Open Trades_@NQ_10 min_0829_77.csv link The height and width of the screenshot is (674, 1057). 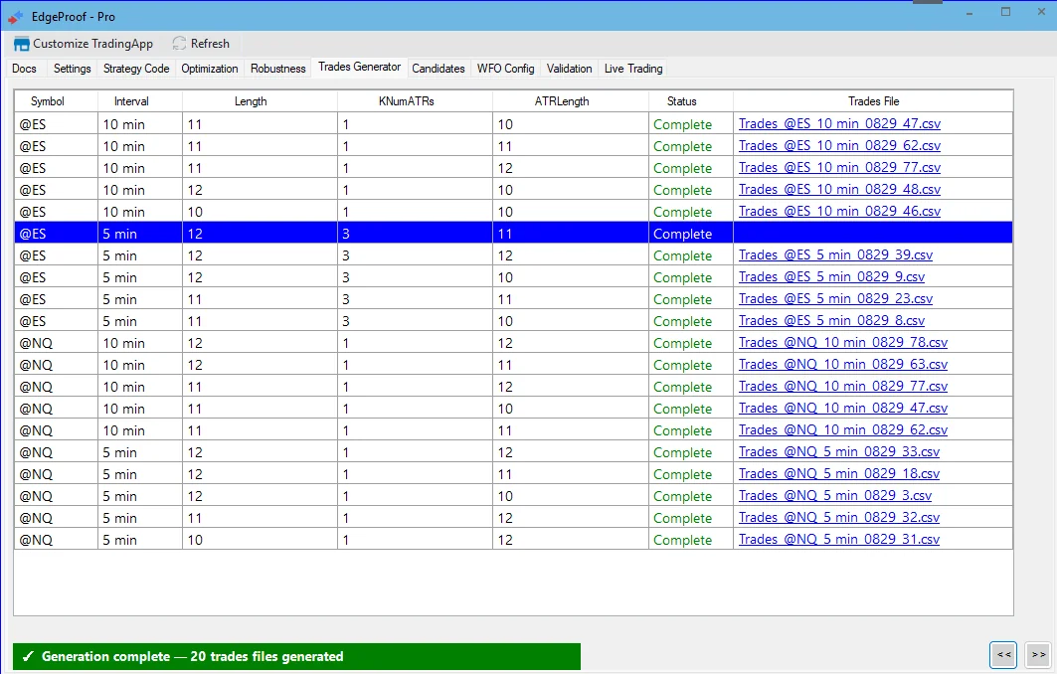[x=842, y=387]
